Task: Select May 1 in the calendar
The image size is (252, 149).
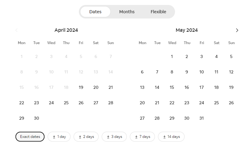Action: 172,56
